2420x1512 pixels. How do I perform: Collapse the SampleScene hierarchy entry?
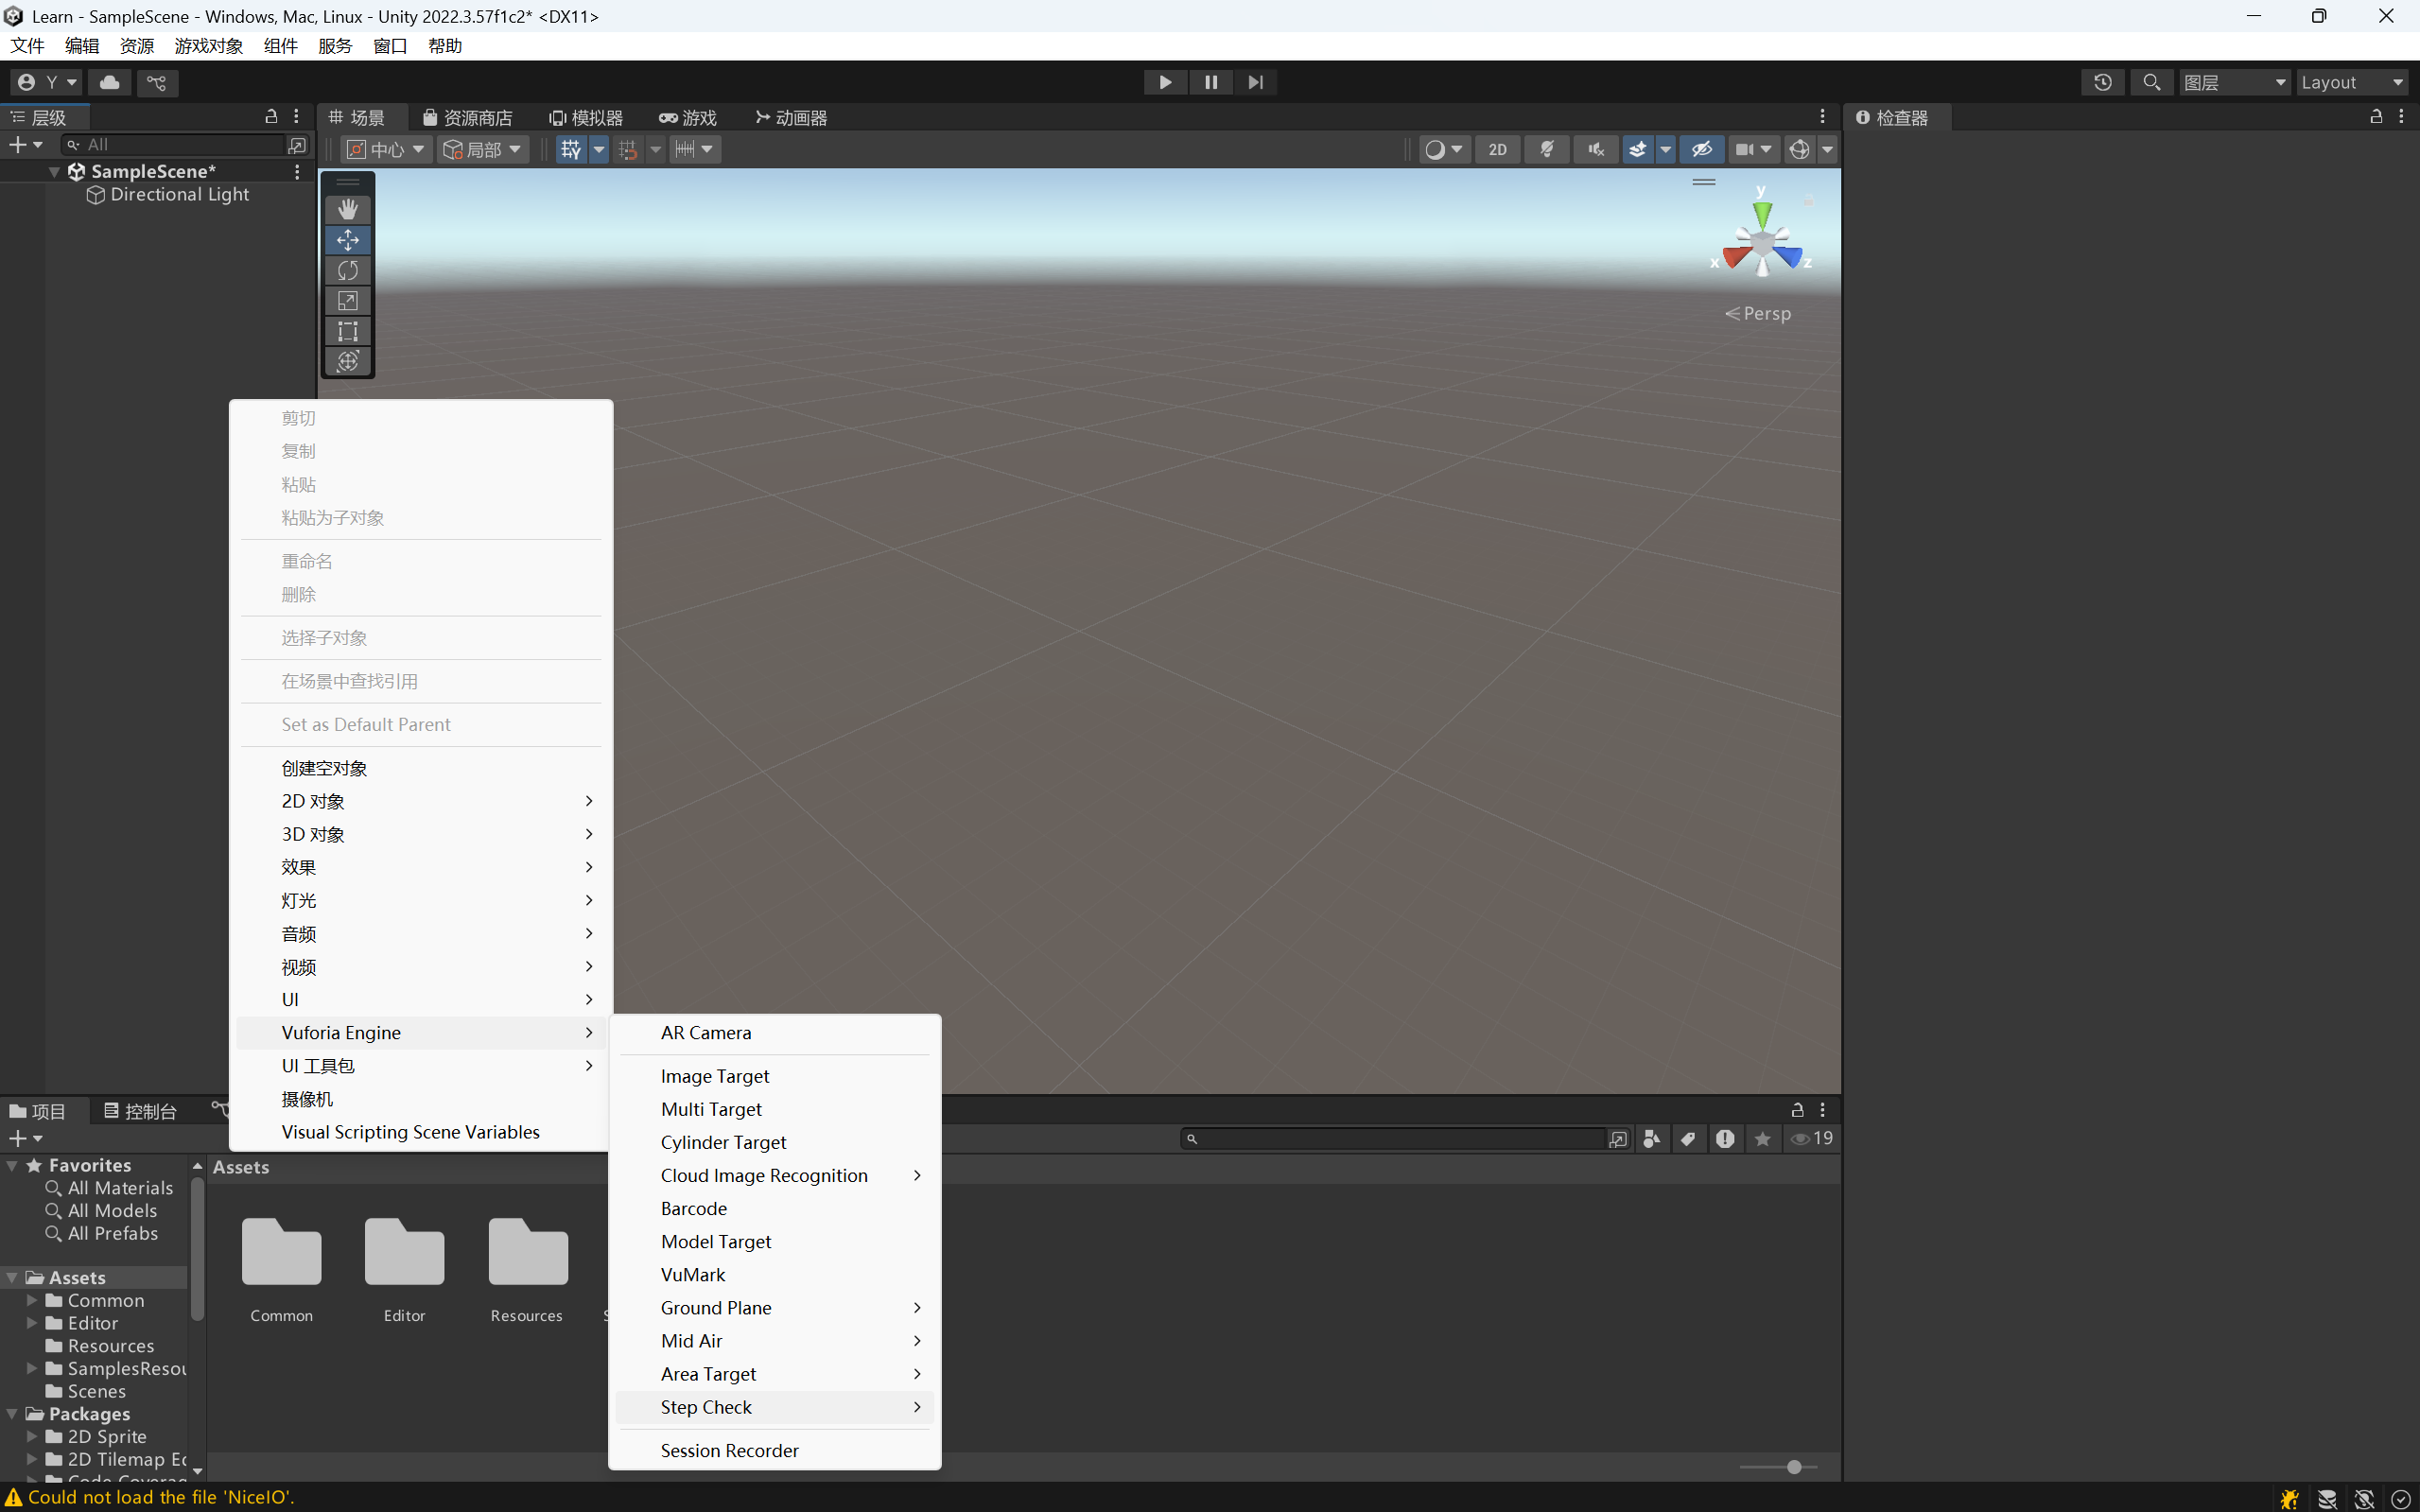pyautogui.click(x=54, y=172)
